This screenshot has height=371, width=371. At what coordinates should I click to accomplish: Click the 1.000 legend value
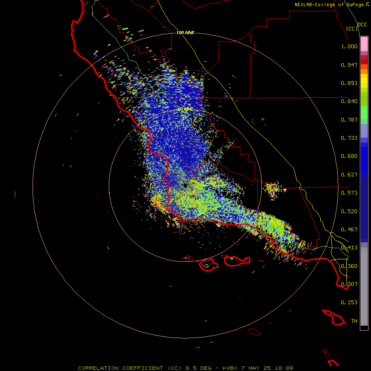349,46
